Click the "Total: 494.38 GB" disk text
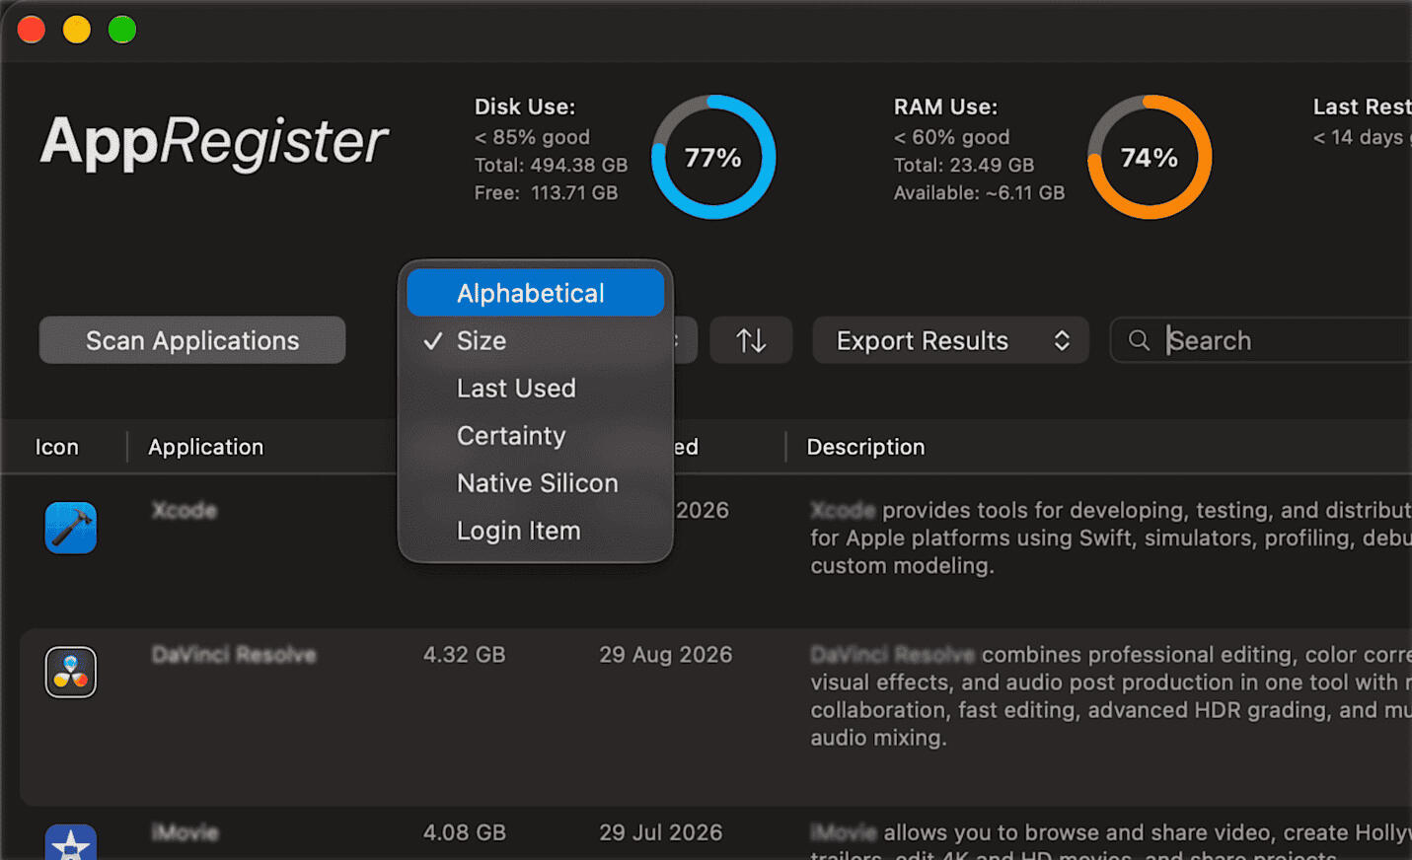Viewport: 1412px width, 860px height. tap(551, 165)
